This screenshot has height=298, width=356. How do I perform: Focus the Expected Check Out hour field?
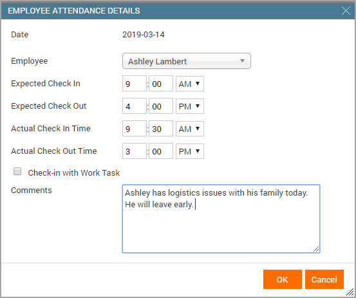click(135, 106)
